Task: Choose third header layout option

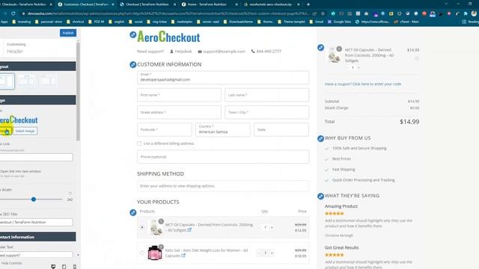Action: tap(48, 81)
